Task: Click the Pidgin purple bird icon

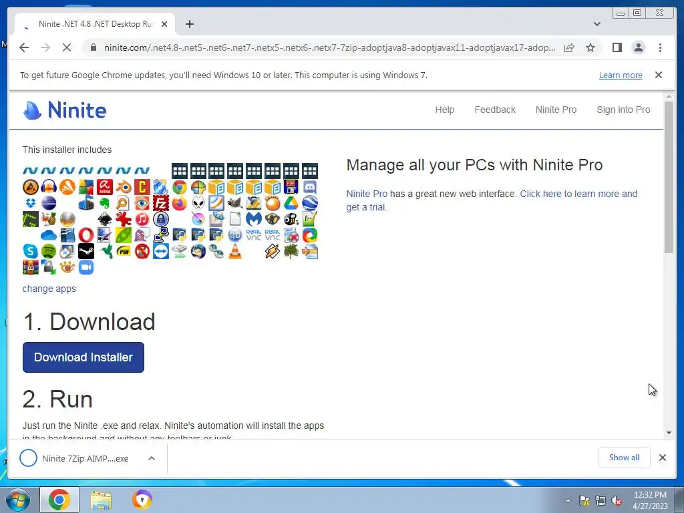Action: click(x=142, y=235)
